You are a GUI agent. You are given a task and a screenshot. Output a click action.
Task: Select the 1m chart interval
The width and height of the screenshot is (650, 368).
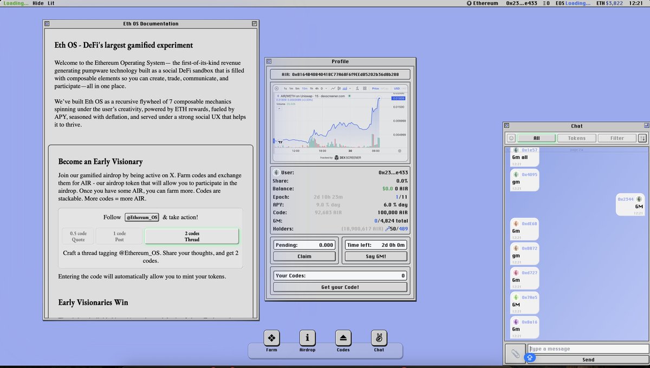pos(291,89)
